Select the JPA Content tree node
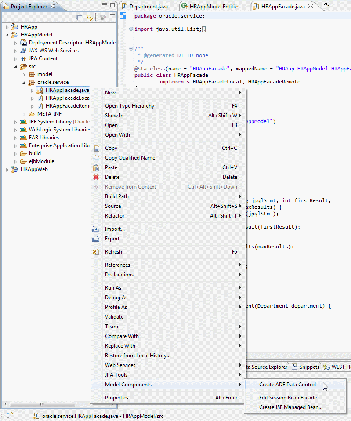This screenshot has width=351, height=421. [43, 58]
